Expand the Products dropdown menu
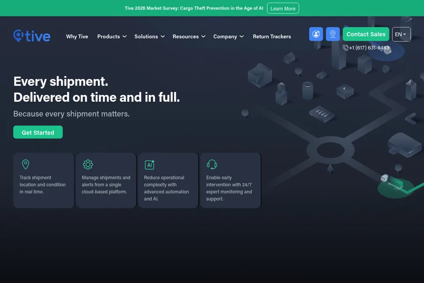 tap(112, 37)
